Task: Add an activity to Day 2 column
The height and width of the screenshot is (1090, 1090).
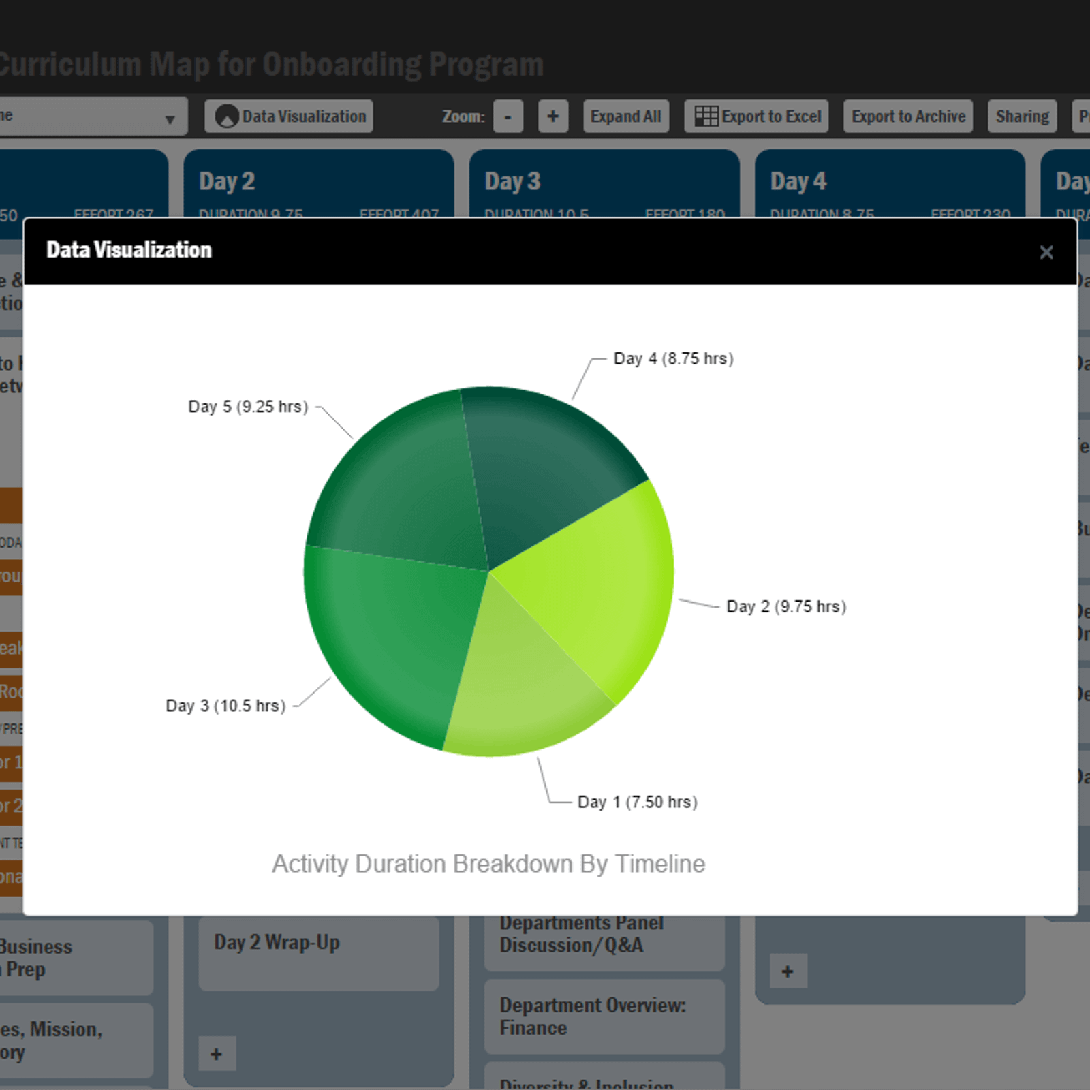Action: [x=217, y=1054]
